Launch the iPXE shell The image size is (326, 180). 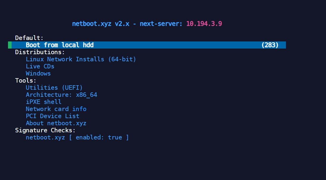pyautogui.click(x=43, y=102)
